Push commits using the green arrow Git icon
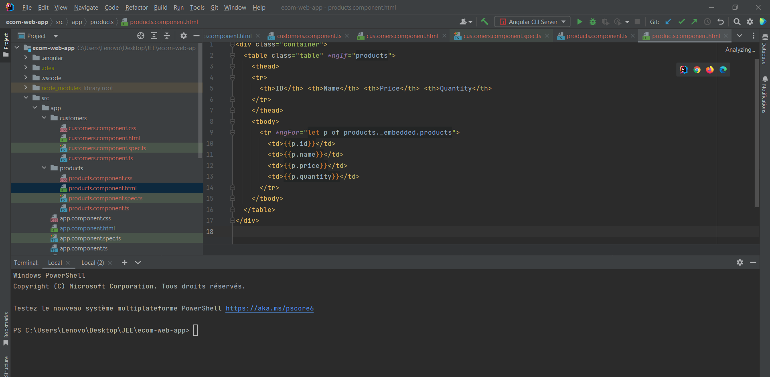 [694, 22]
